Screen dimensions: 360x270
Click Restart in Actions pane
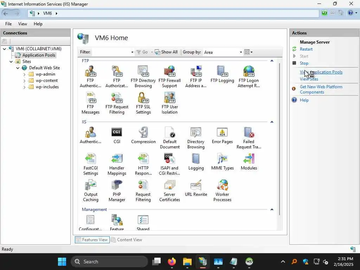[x=306, y=49]
